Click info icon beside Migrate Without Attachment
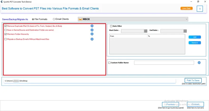 [x=92, y=39]
